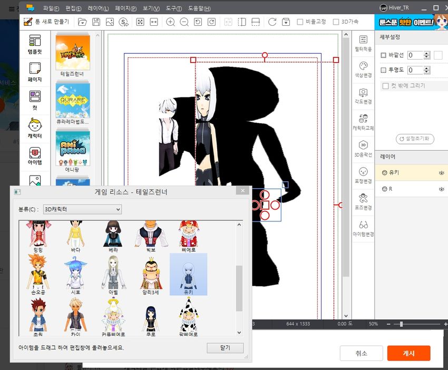Image resolution: width=448 pixels, height=370 pixels.
Task: Select the 애니팡 game thumbnail
Action: [x=73, y=149]
